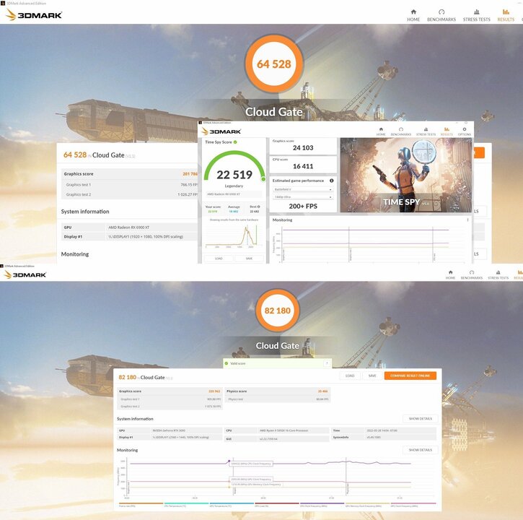
Task: Click info icon beside Estimated game performance
Action: click(x=331, y=181)
